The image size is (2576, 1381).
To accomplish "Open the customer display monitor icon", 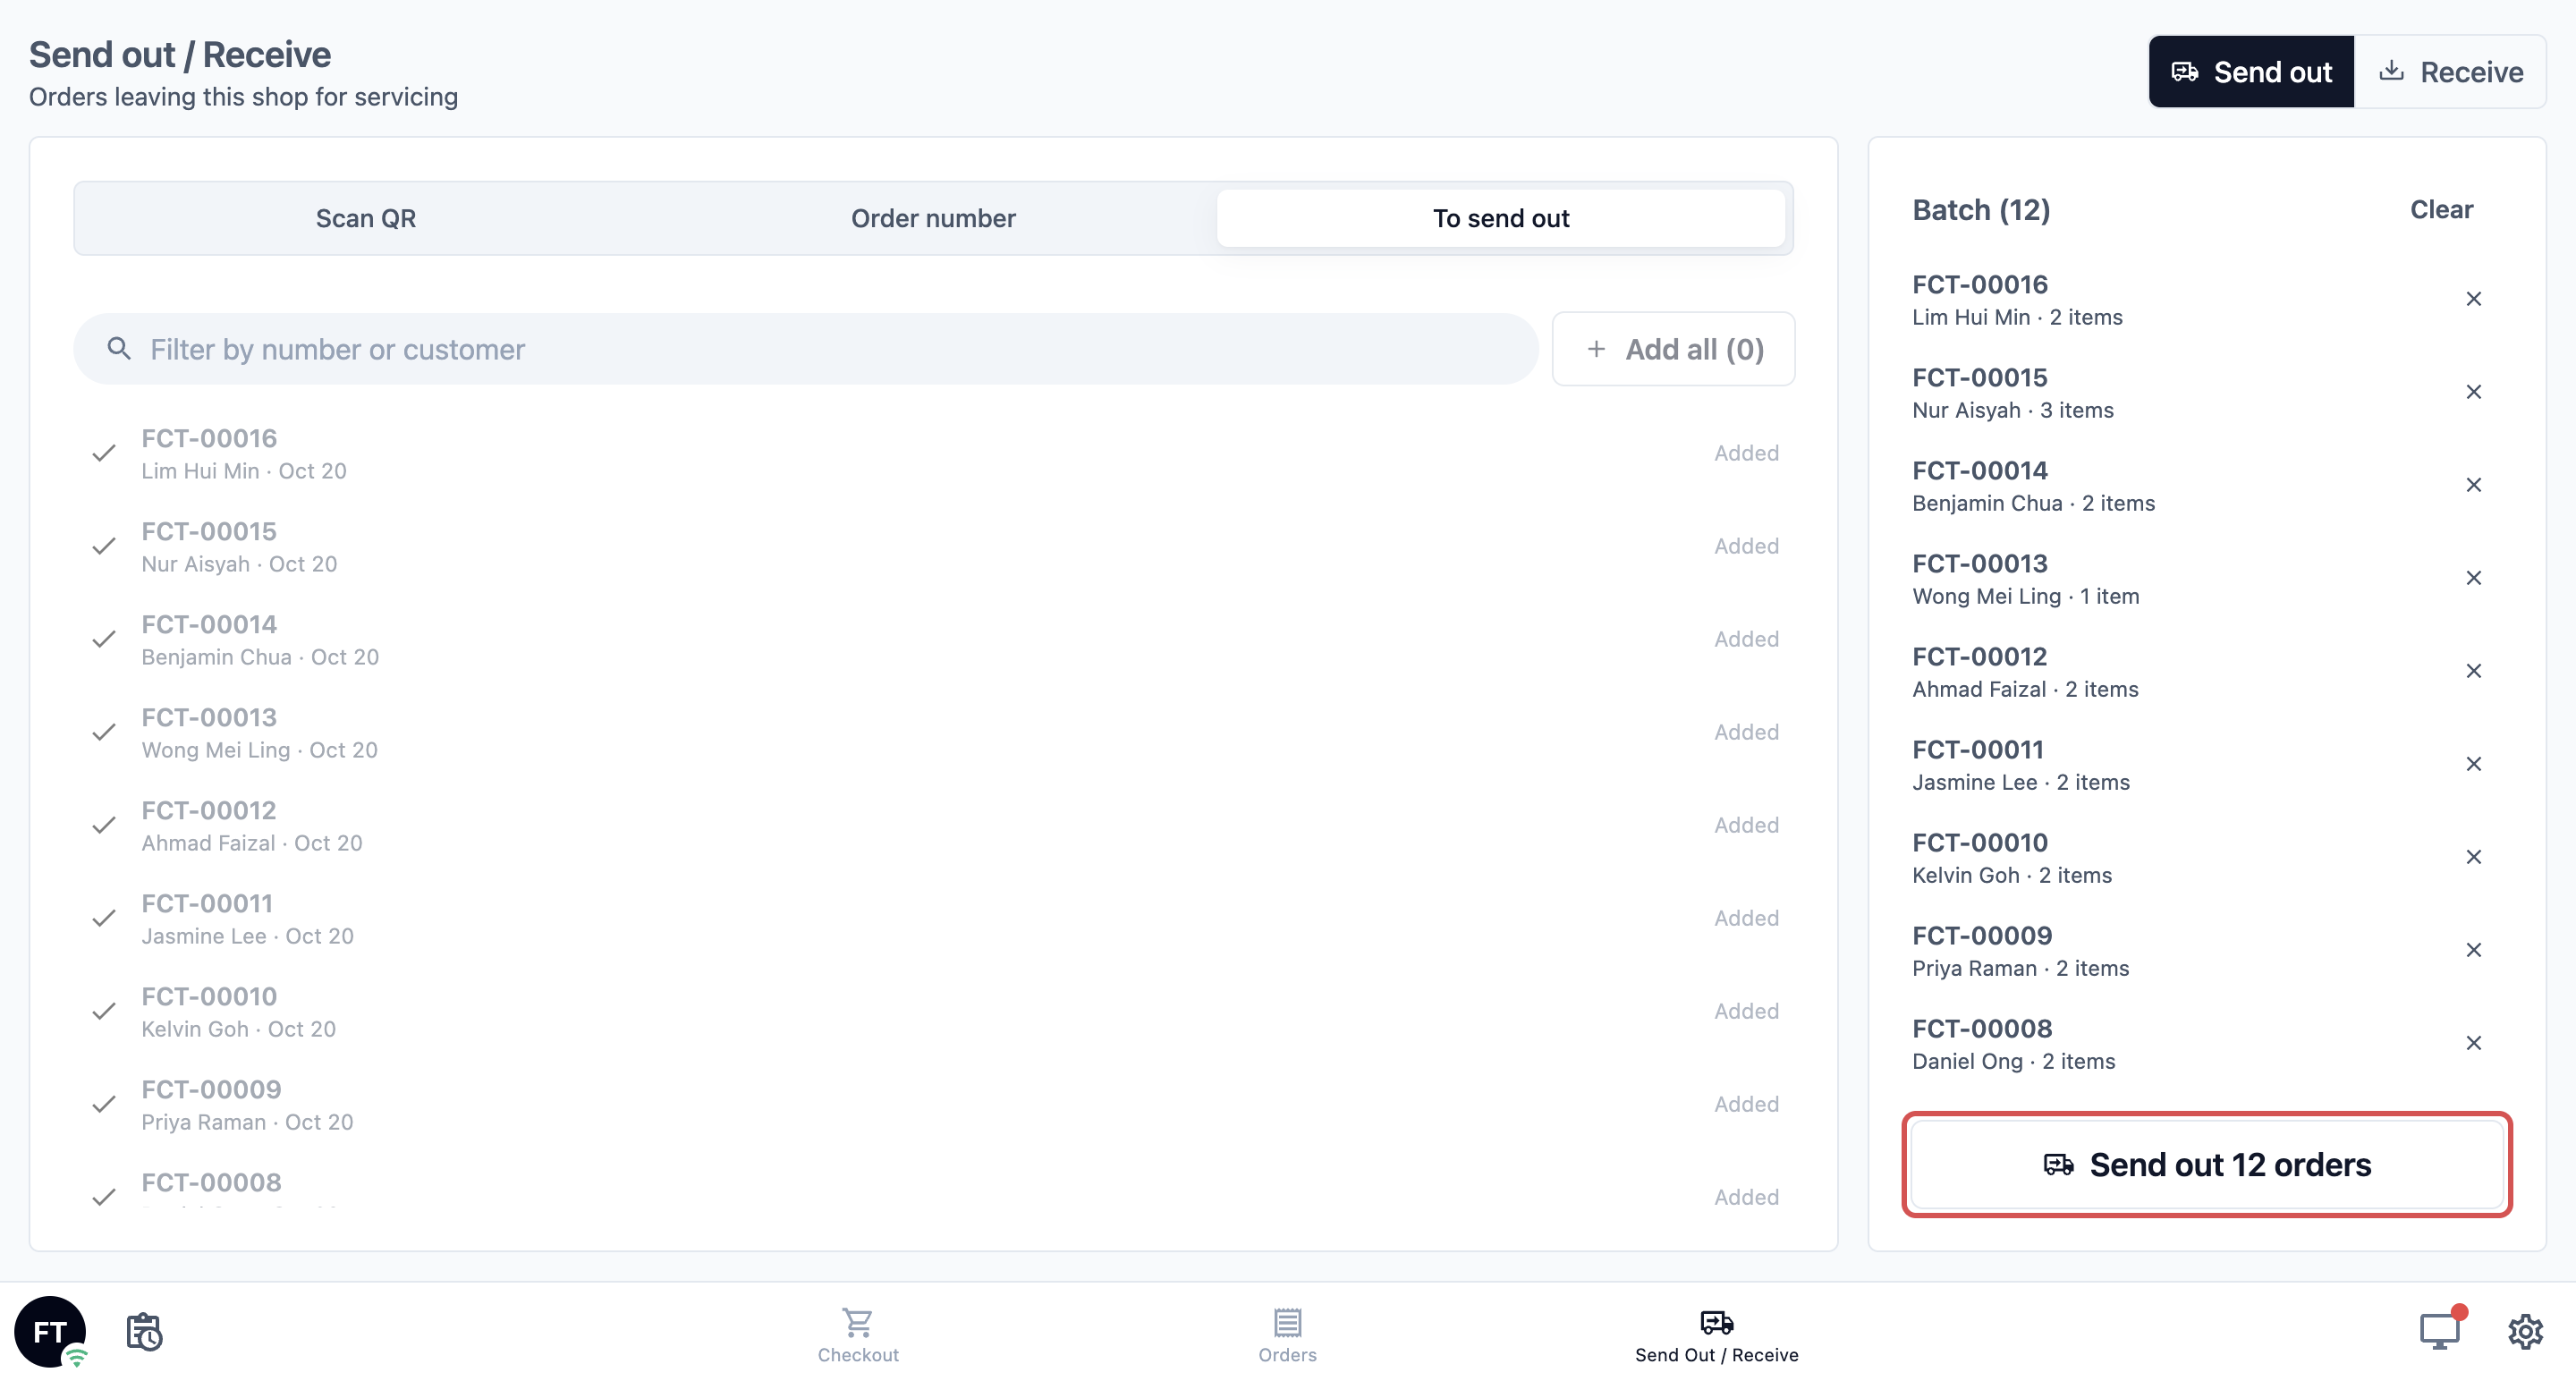I will pos(2439,1331).
